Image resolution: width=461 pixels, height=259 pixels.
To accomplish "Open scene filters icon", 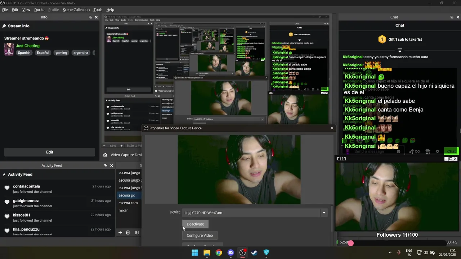I will click(137, 232).
